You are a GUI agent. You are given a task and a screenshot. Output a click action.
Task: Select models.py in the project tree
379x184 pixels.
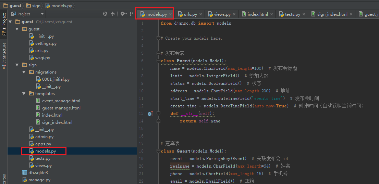coord(46,151)
